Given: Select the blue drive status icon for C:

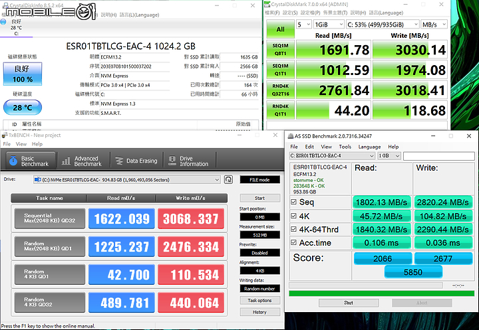Looking at the screenshot, I should pyautogui.click(x=3, y=22).
